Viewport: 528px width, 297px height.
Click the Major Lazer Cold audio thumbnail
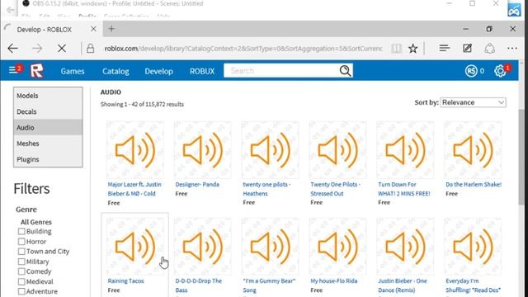pos(135,150)
